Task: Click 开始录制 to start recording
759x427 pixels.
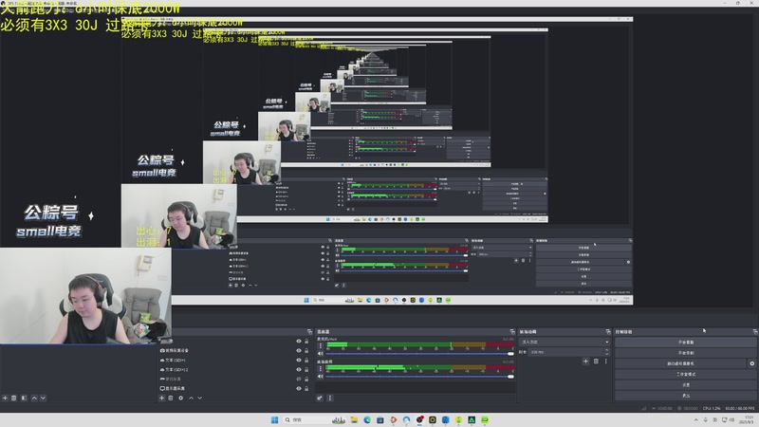Action: (686, 352)
